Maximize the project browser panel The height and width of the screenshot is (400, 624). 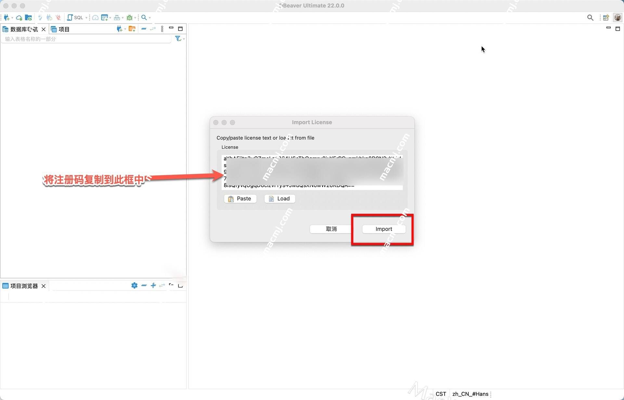click(x=180, y=286)
